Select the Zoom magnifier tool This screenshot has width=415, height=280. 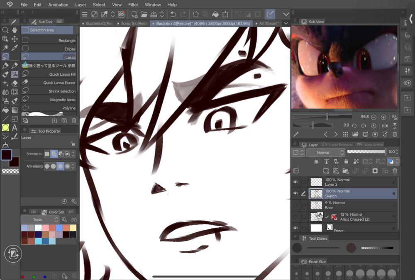click(5, 30)
